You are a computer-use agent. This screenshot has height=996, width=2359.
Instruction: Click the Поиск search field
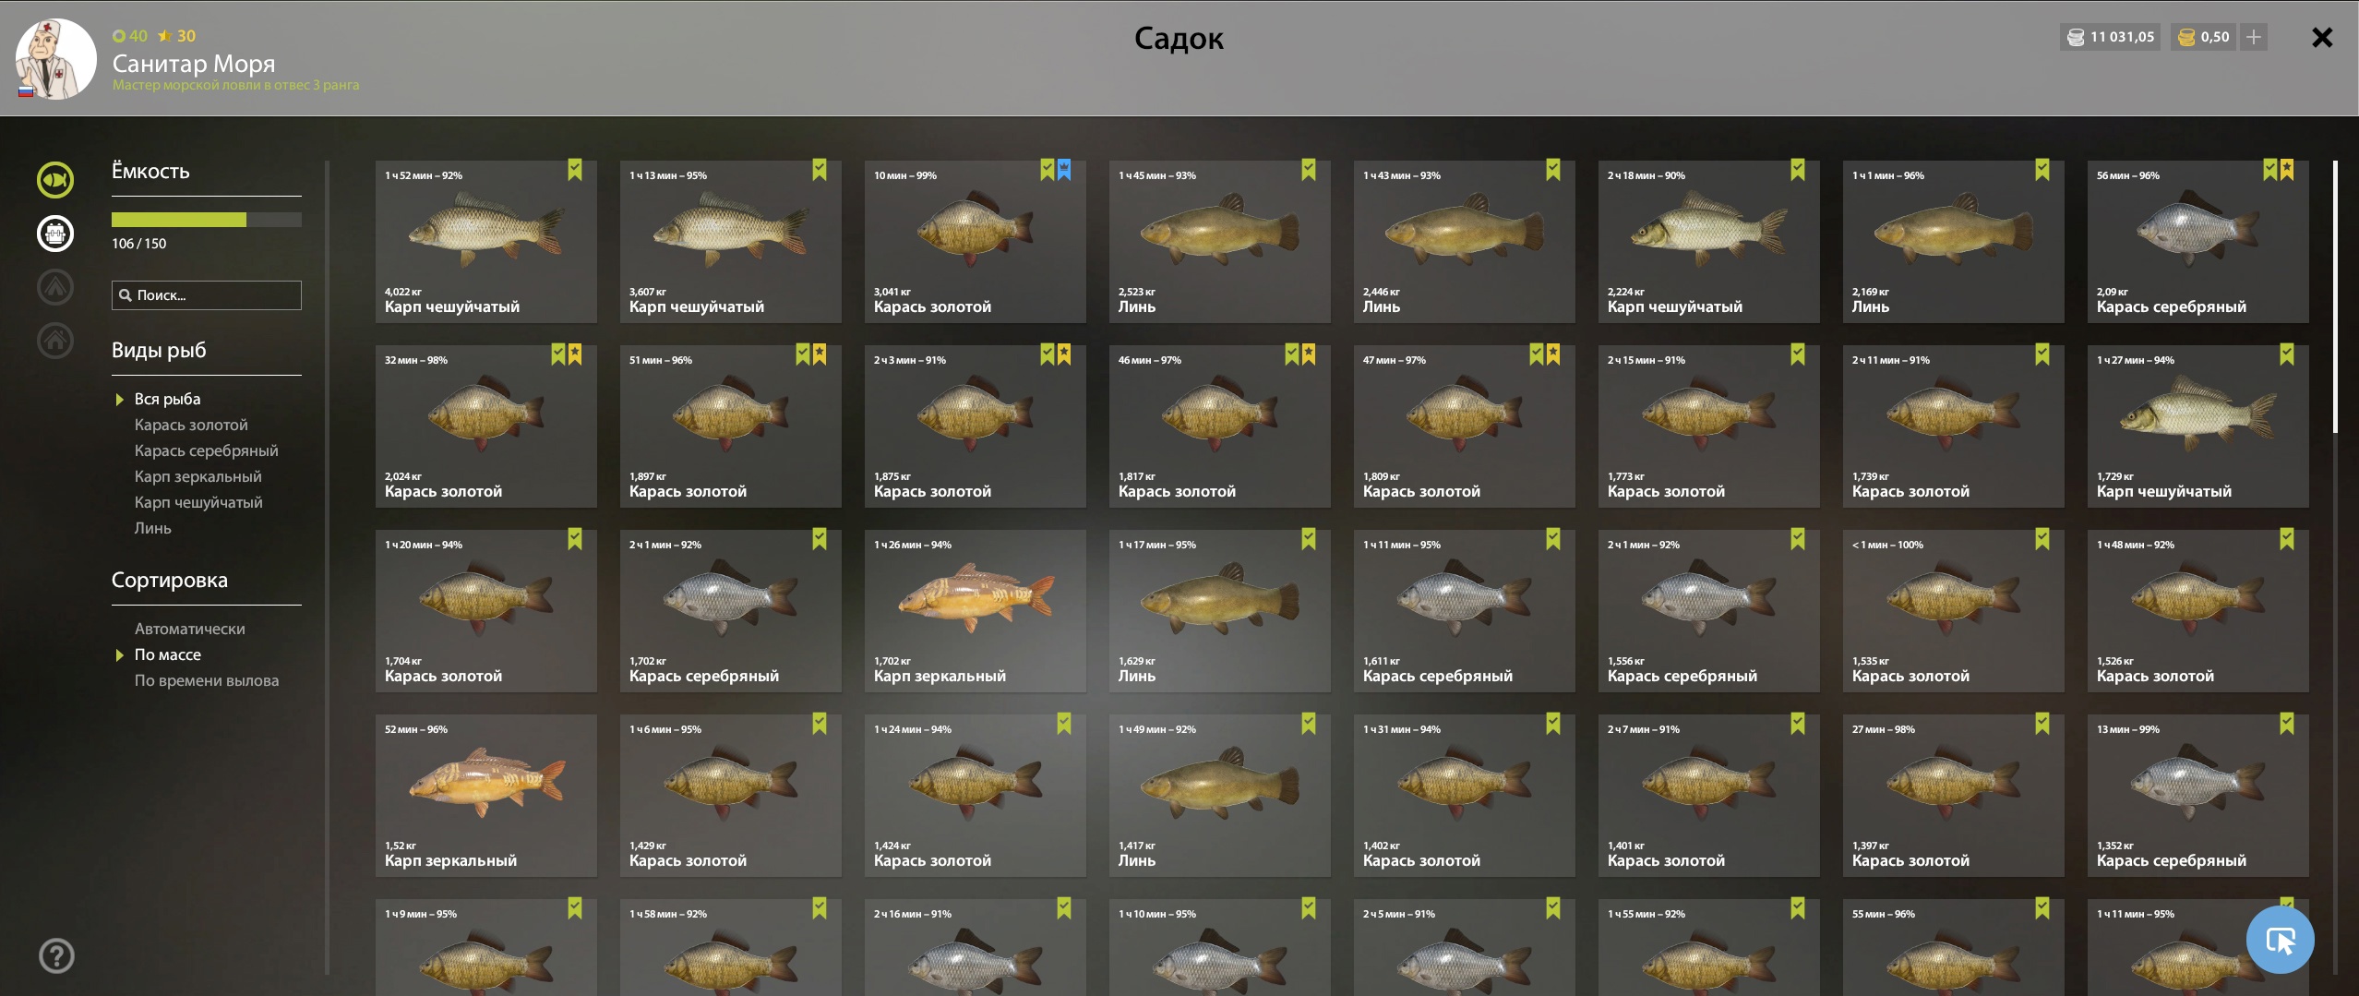(207, 295)
